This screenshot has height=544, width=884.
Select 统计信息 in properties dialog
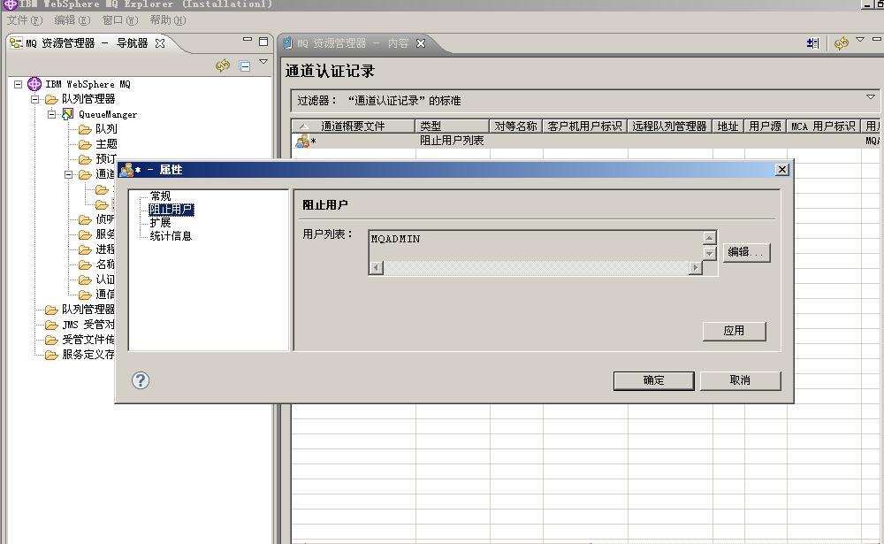coord(171,236)
